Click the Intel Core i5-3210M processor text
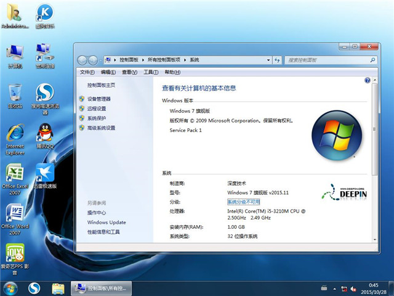 click(267, 215)
